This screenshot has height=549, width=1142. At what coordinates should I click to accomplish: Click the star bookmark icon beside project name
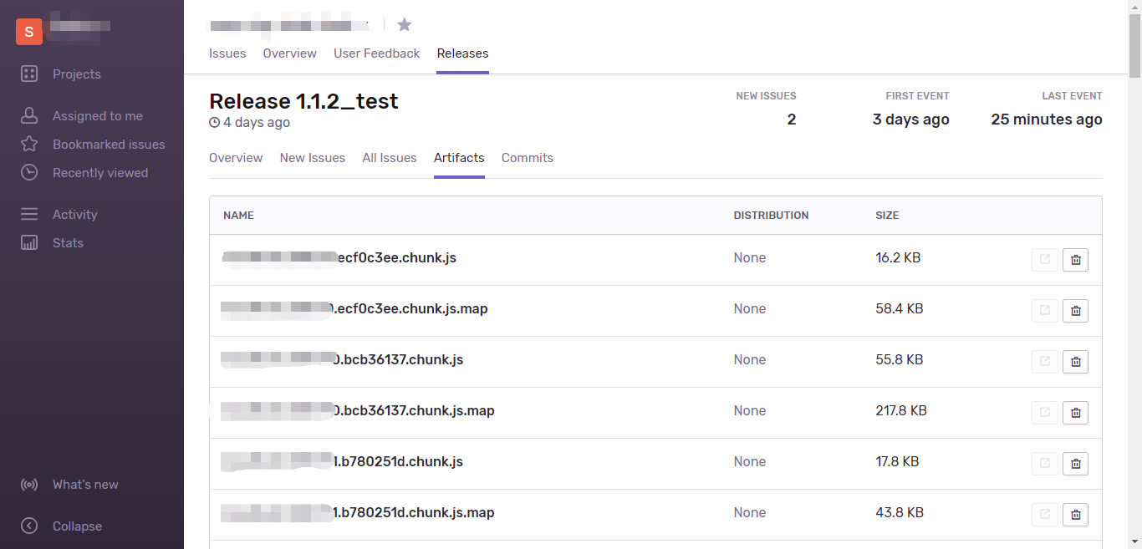(x=405, y=24)
